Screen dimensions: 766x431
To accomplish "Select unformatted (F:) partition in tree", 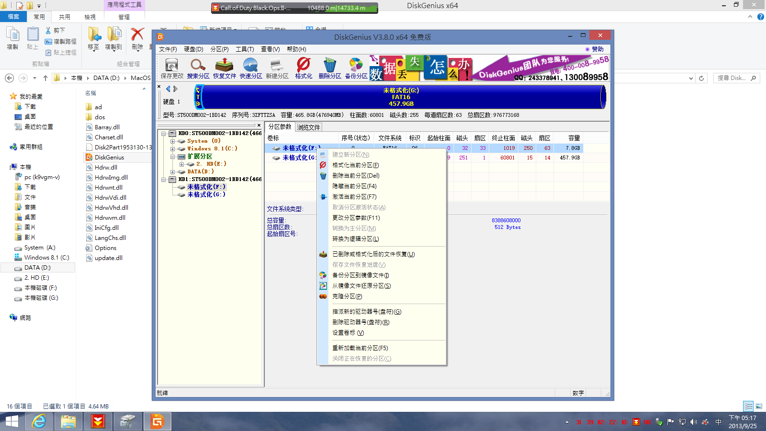I will coord(206,187).
